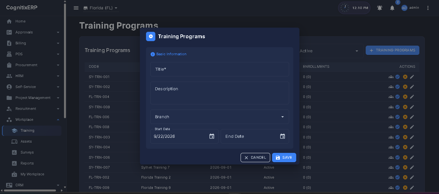Open the Active status filter dropdown
The image size is (439, 194).
(x=329, y=51)
